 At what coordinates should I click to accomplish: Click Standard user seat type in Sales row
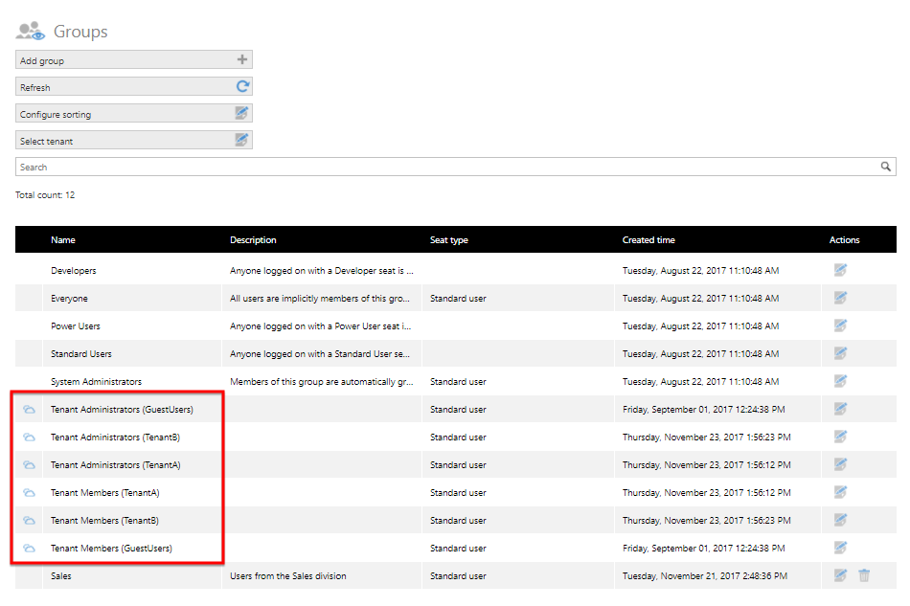tap(458, 576)
